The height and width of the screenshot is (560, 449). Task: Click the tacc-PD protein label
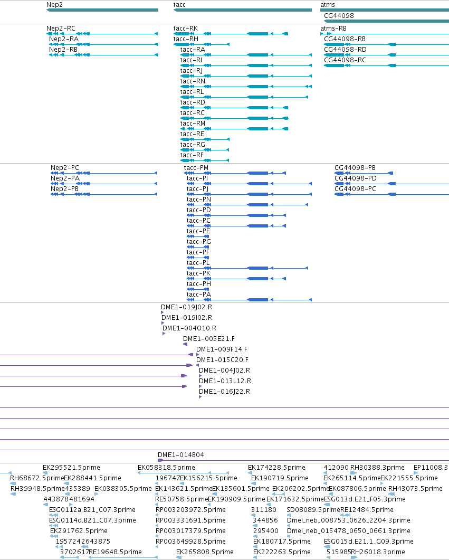click(x=199, y=210)
